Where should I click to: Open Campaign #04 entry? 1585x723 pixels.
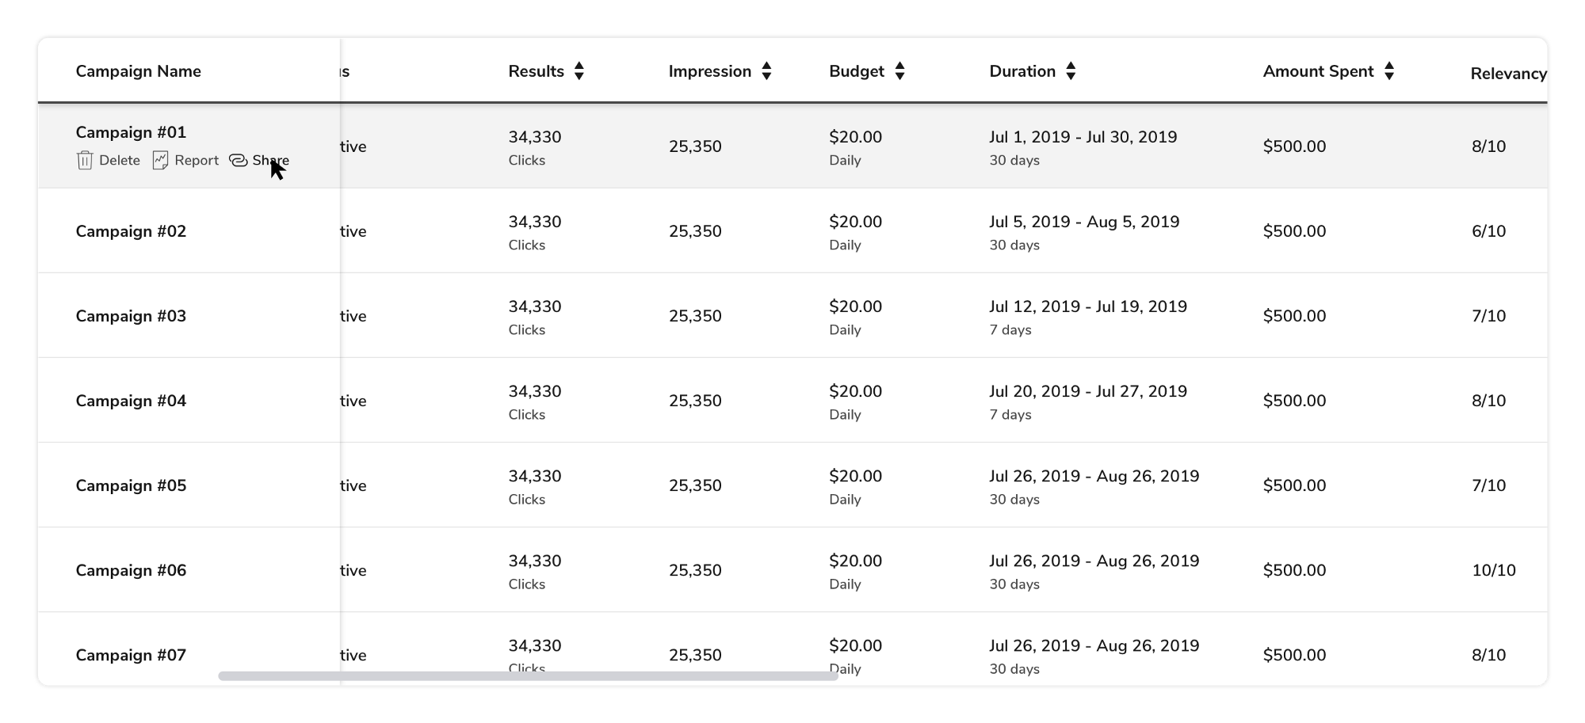(x=131, y=401)
